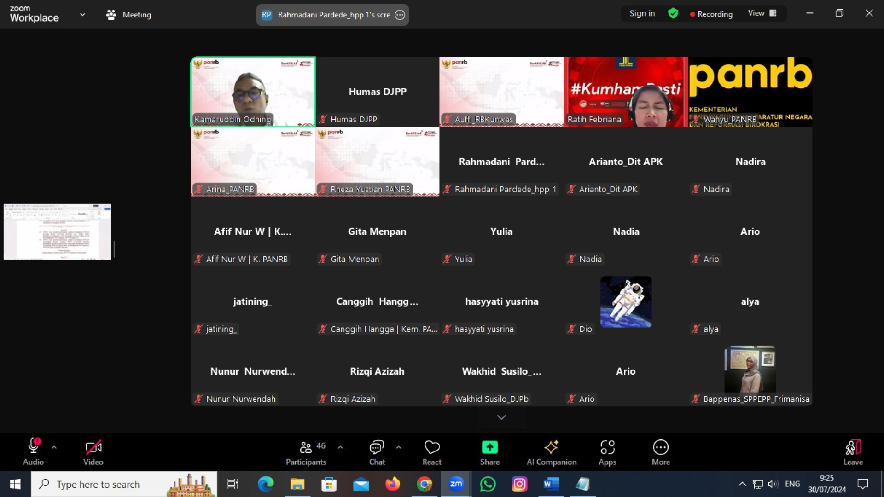Viewport: 884px width, 497px height.
Task: Select the Auffi_RBKunwas video tile
Action: click(501, 92)
